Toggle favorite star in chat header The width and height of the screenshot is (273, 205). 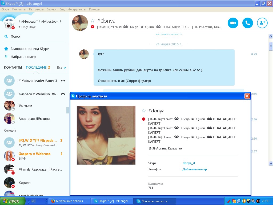point(93,21)
